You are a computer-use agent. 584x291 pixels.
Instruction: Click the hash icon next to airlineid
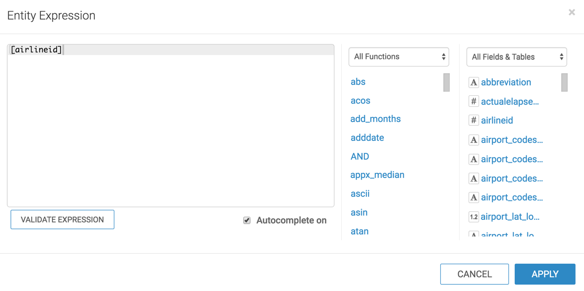pos(473,120)
